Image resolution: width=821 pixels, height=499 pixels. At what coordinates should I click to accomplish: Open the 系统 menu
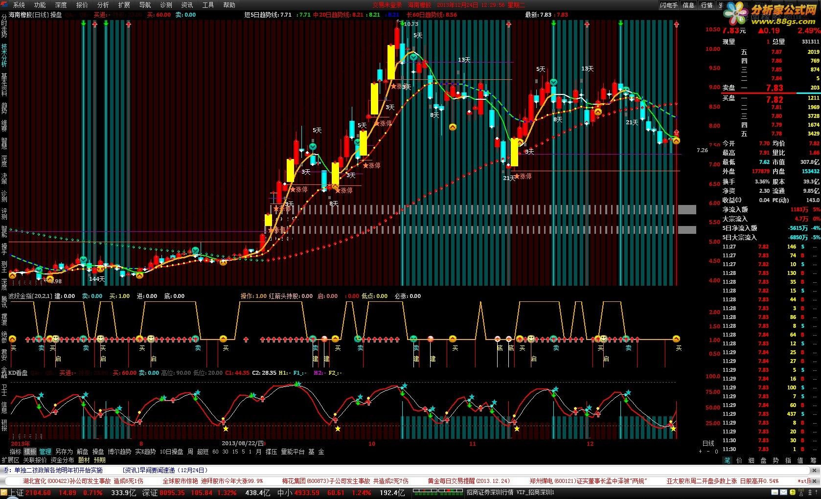click(19, 5)
